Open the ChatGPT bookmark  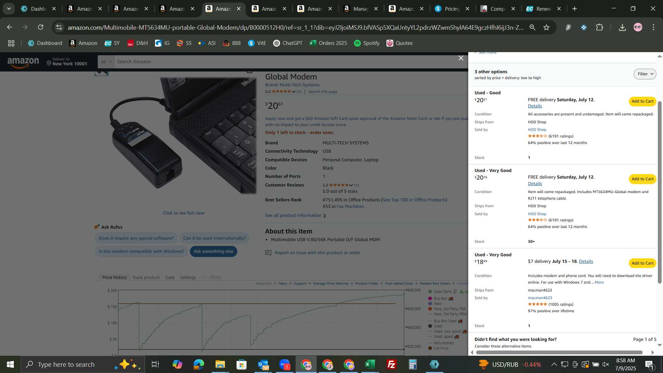pos(288,43)
